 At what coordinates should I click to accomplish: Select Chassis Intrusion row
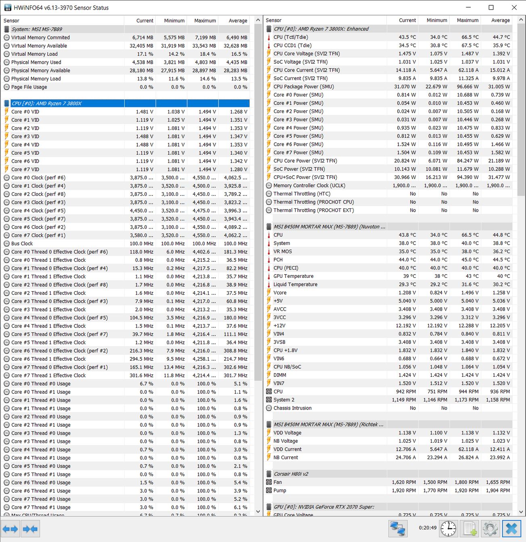[389, 408]
